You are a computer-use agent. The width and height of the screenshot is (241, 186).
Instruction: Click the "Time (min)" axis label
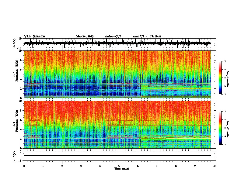pos(122,169)
